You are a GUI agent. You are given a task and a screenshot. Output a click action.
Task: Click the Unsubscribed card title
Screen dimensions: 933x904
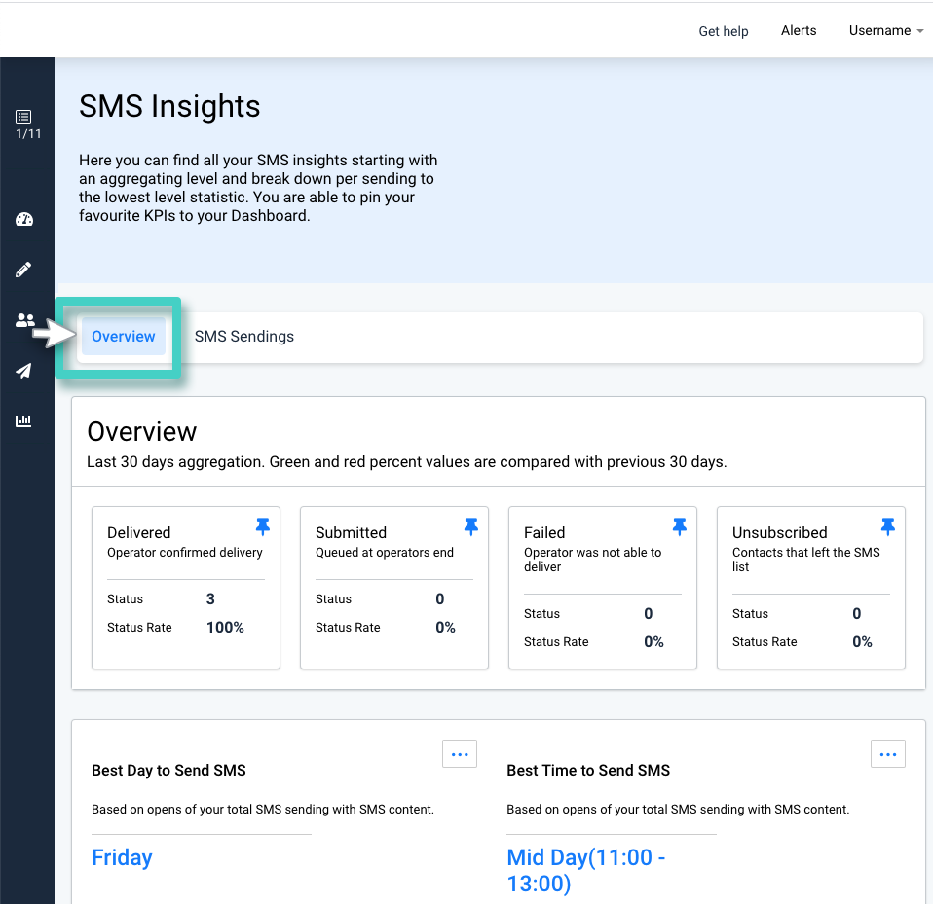(779, 532)
